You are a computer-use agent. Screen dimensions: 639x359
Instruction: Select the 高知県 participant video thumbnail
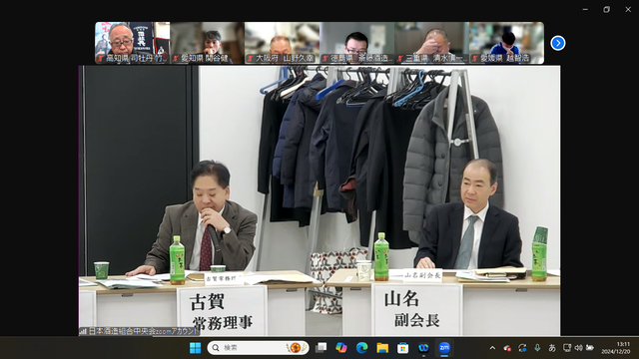133,43
